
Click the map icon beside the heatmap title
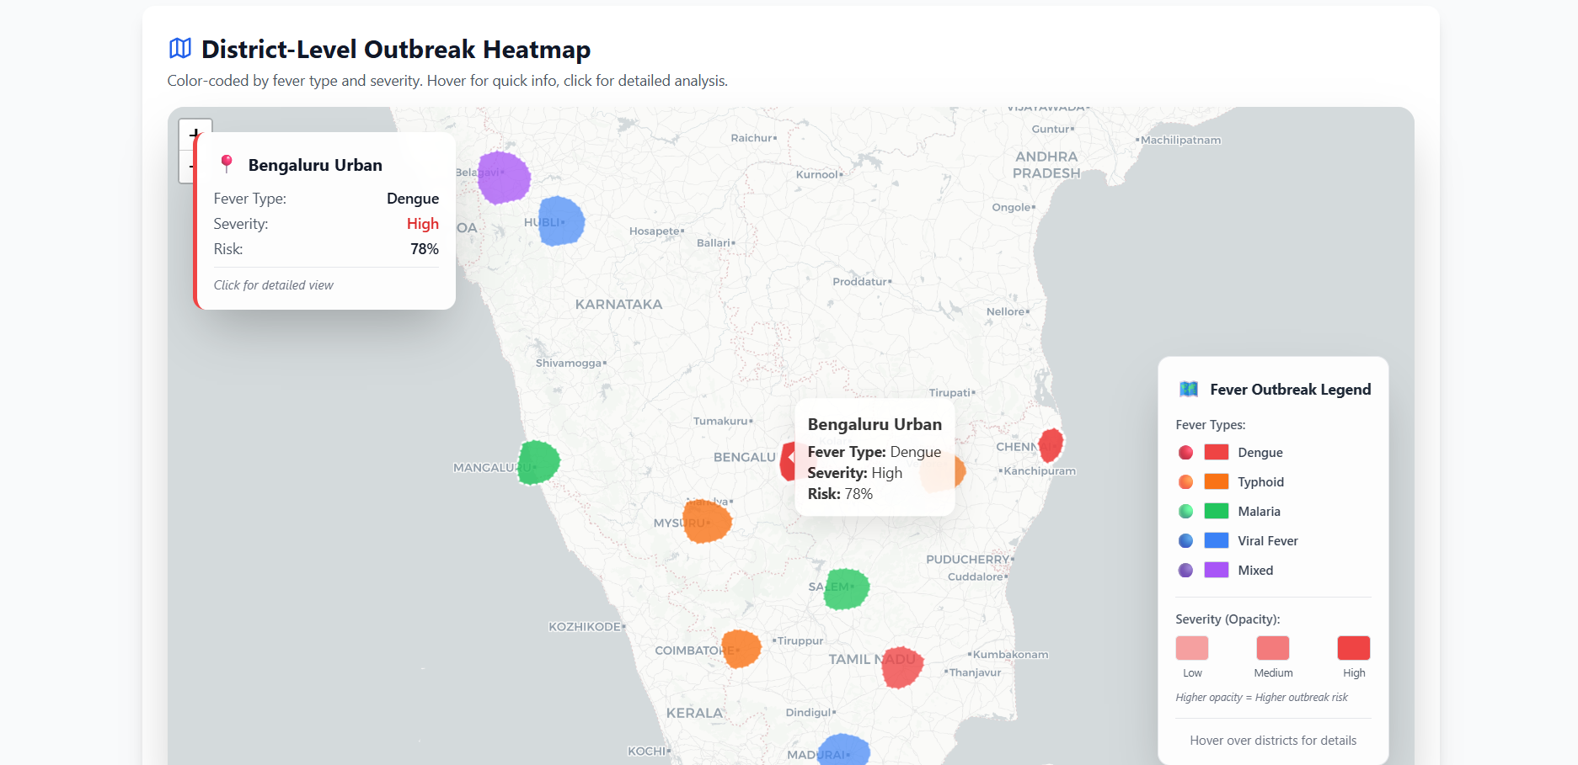(180, 49)
